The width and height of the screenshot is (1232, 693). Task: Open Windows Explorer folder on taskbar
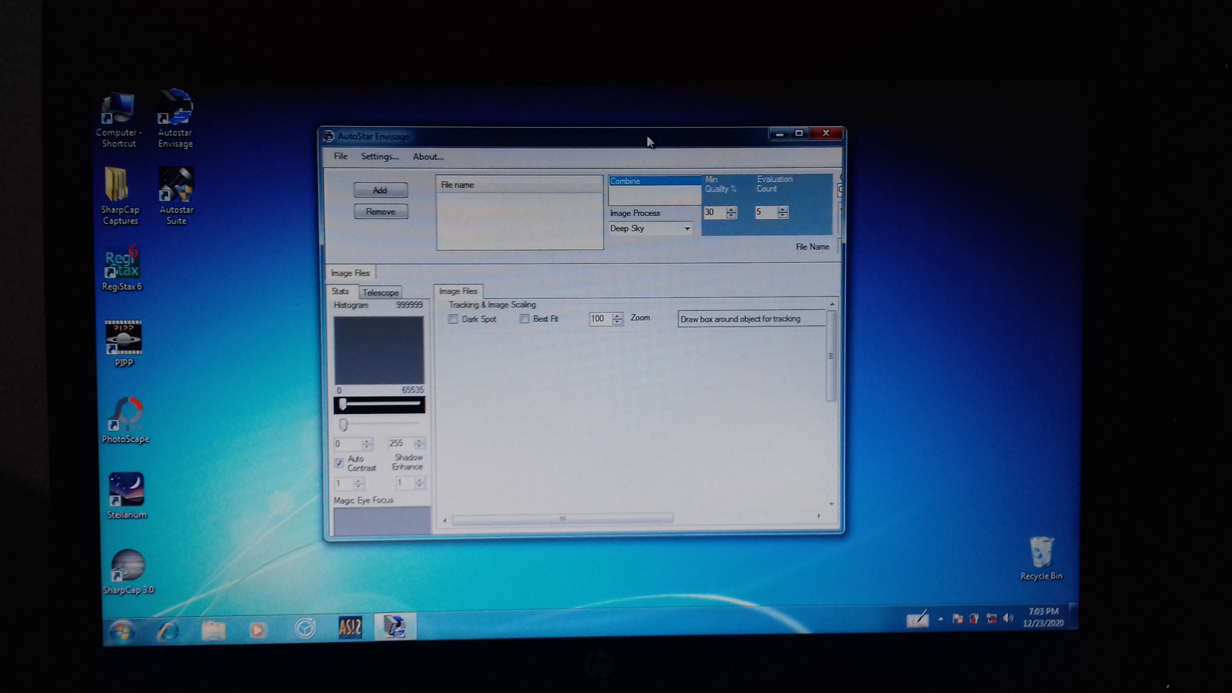tap(213, 630)
